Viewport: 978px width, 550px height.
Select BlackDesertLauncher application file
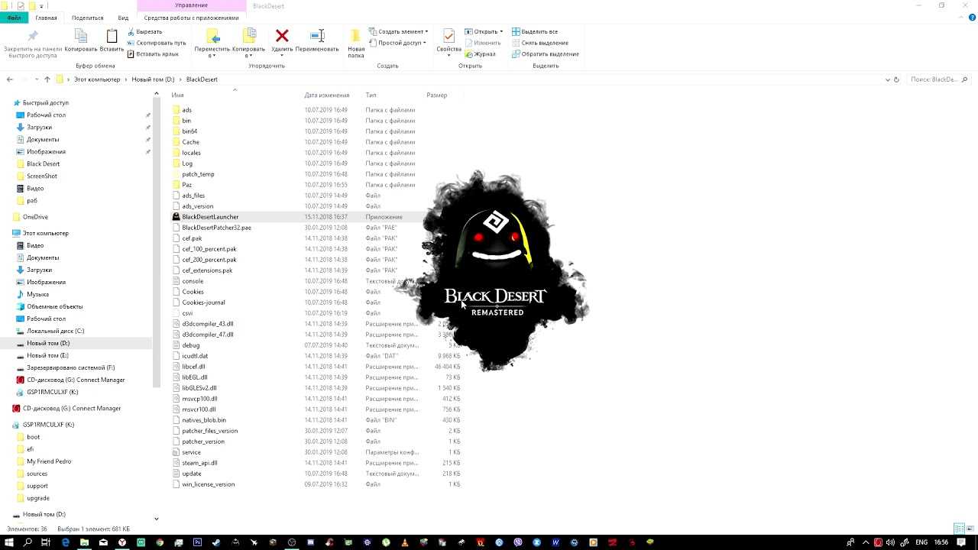pos(210,217)
